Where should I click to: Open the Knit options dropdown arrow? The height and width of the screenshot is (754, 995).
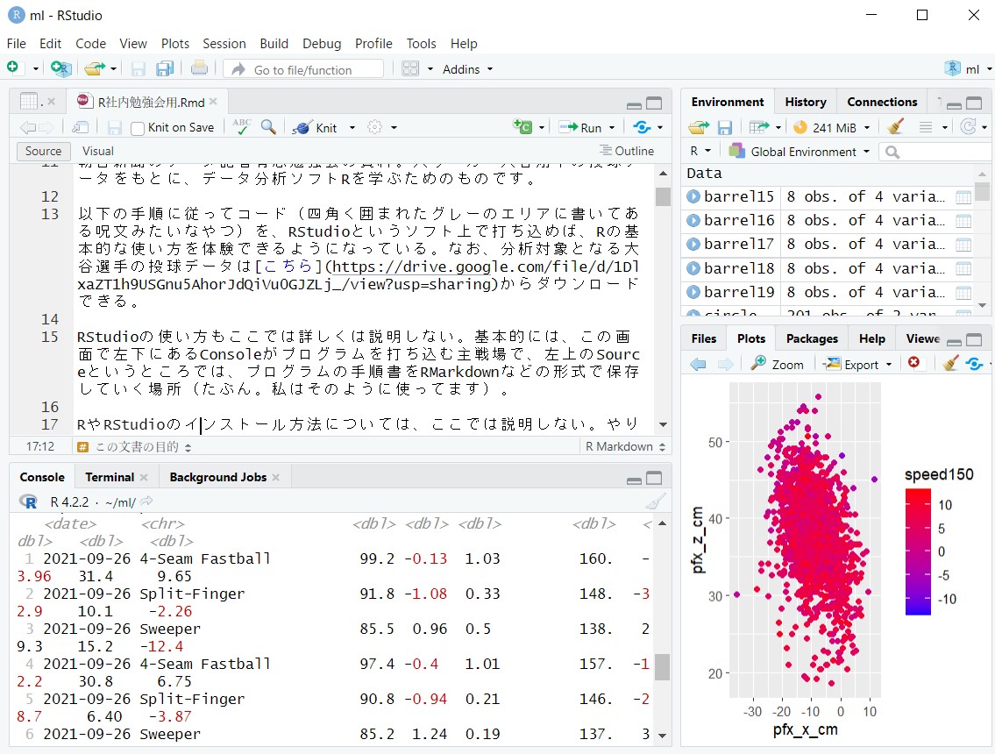pyautogui.click(x=352, y=128)
